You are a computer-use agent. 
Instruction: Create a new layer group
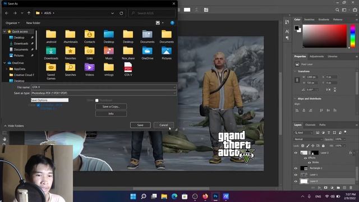tap(338, 187)
